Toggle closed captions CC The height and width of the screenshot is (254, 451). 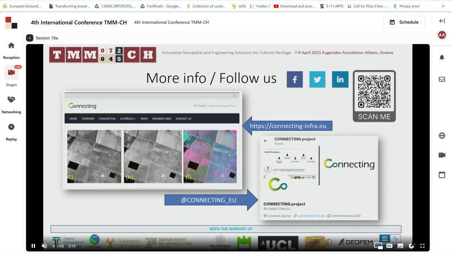389,246
